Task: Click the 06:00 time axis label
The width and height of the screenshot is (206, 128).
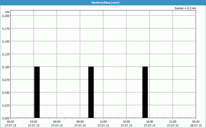Action: [x=57, y=122]
